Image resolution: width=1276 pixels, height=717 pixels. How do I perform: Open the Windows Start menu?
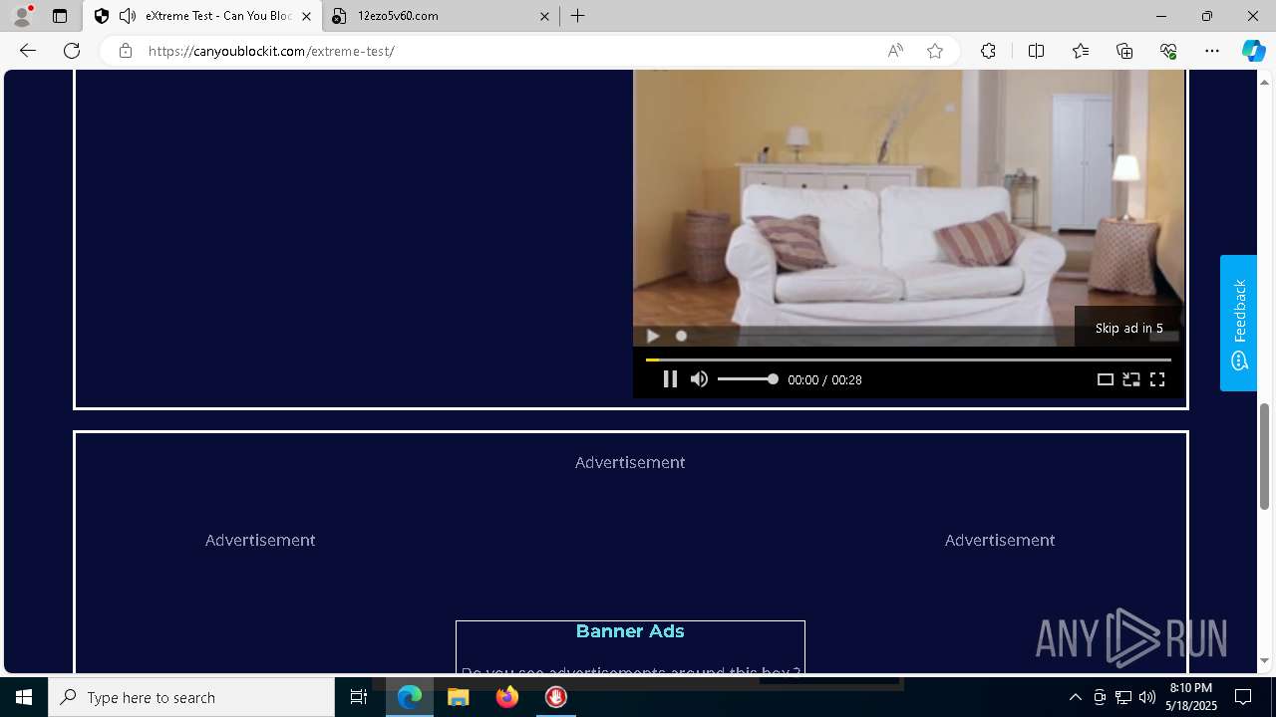24,697
